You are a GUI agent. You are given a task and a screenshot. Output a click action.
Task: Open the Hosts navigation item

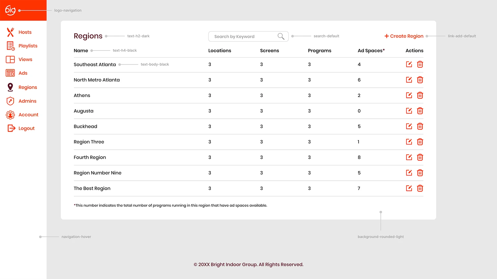(x=25, y=32)
